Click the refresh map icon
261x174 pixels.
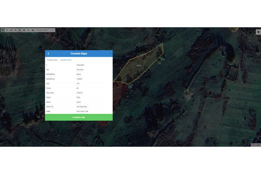coord(11,30)
